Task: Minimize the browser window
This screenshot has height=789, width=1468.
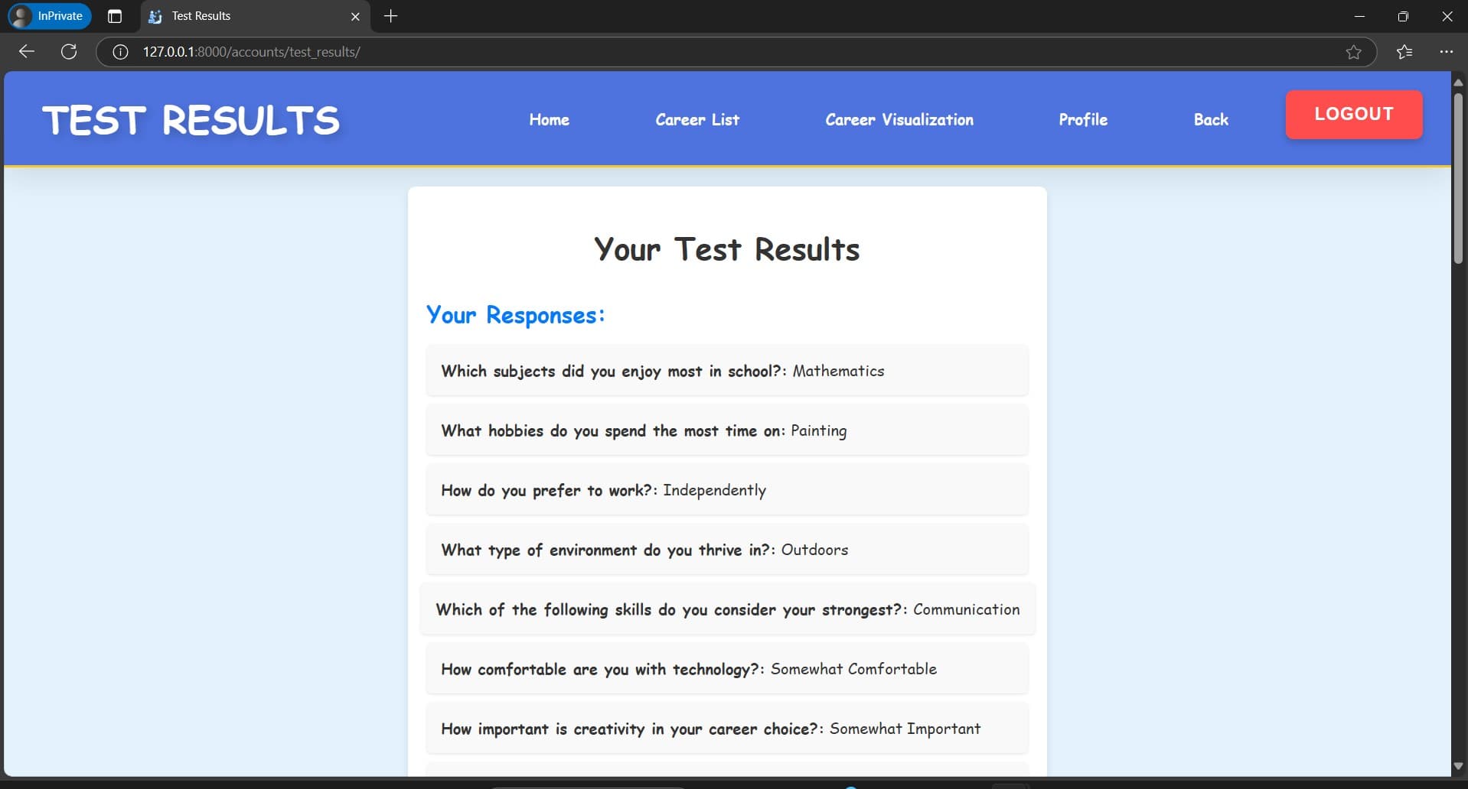Action: point(1359,16)
